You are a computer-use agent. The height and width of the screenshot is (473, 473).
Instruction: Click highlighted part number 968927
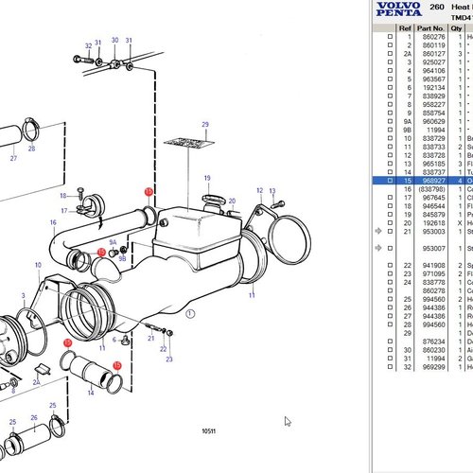(x=434, y=181)
